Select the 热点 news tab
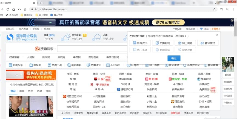Image resolution: width=237 pixels, height=119 pixels. (31, 91)
